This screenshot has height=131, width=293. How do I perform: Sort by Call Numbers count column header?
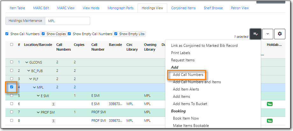(63, 47)
